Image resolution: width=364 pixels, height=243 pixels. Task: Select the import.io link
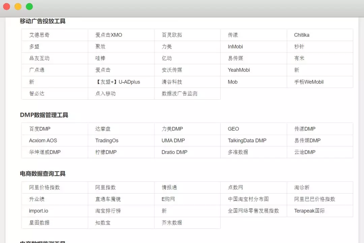(x=38, y=211)
